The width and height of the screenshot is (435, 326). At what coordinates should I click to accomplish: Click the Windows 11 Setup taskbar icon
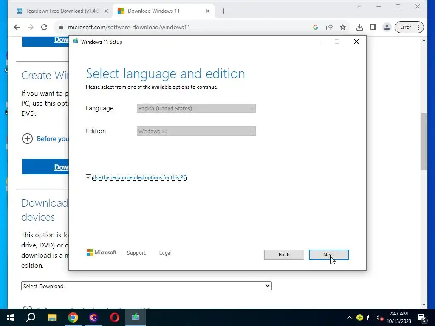136,318
